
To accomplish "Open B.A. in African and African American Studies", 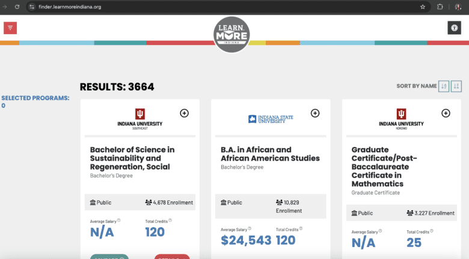I will pos(270,154).
